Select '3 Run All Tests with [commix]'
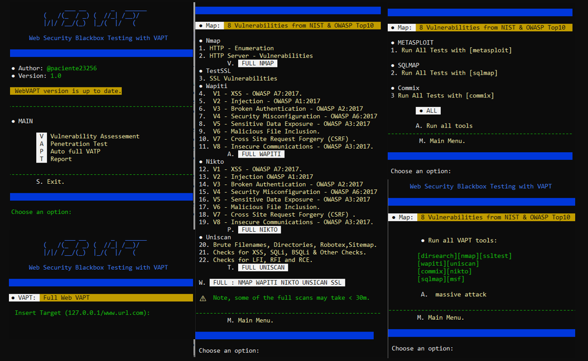Image resolution: width=588 pixels, height=361 pixels. (x=442, y=95)
